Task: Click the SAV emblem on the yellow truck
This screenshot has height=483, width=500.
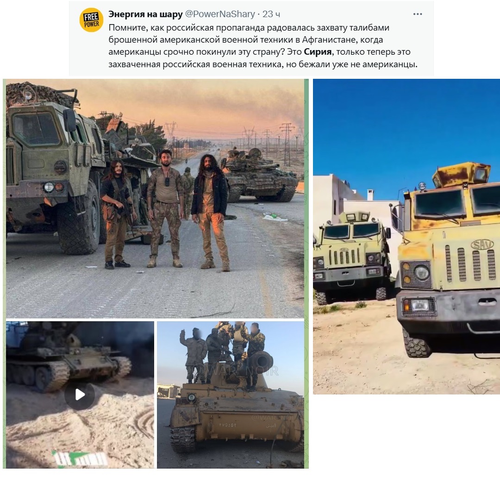Action: tap(482, 245)
